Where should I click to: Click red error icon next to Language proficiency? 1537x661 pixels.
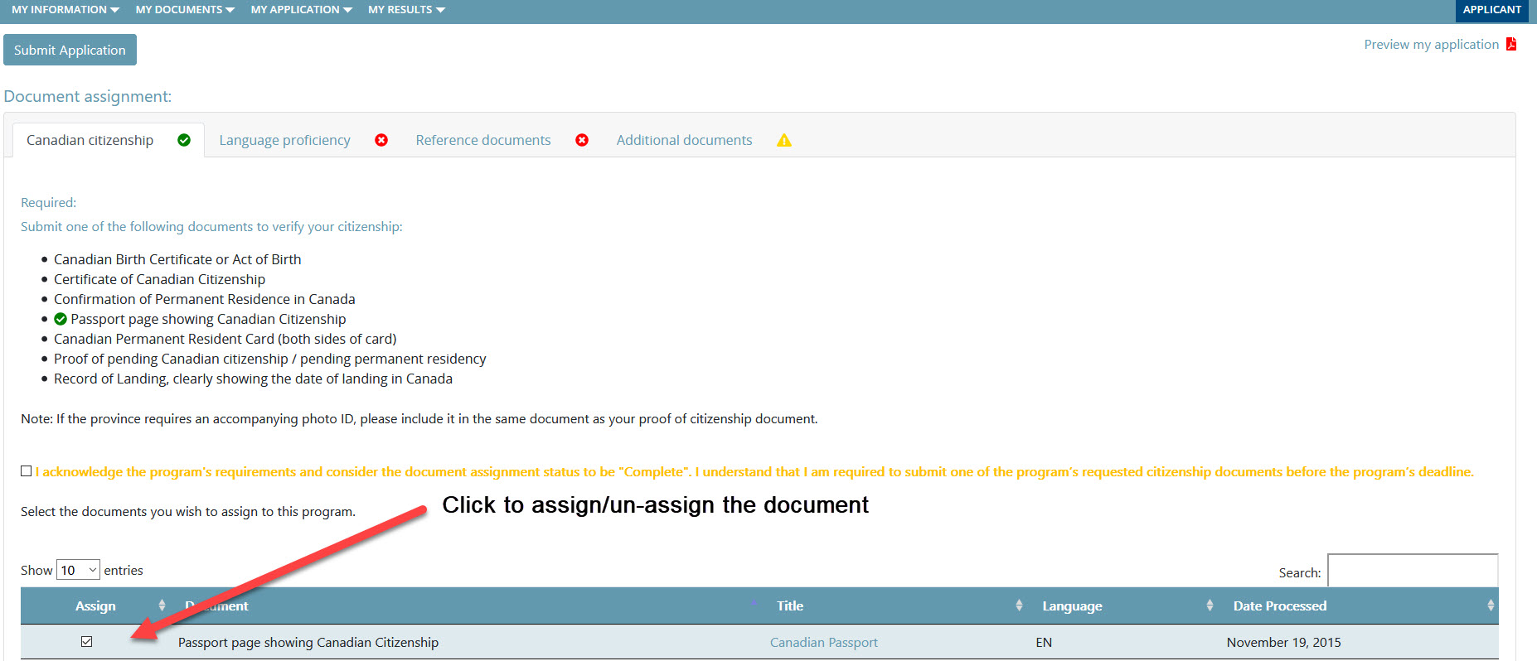tap(381, 140)
